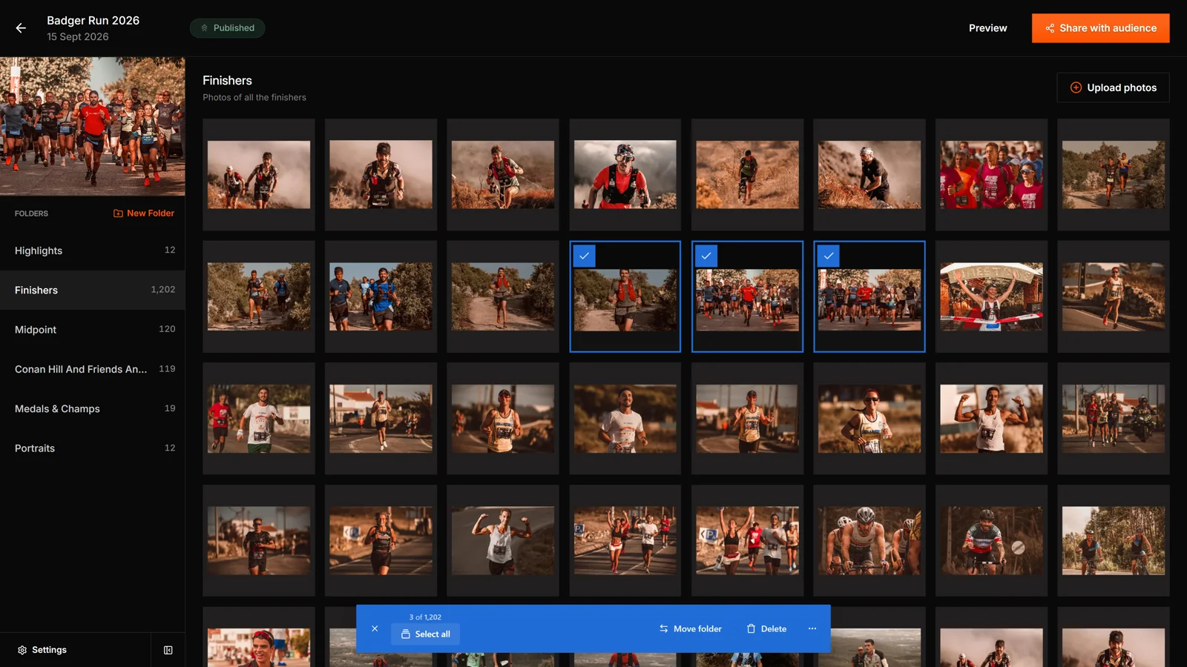Click the Select all button
This screenshot has height=667, width=1187.
click(426, 634)
